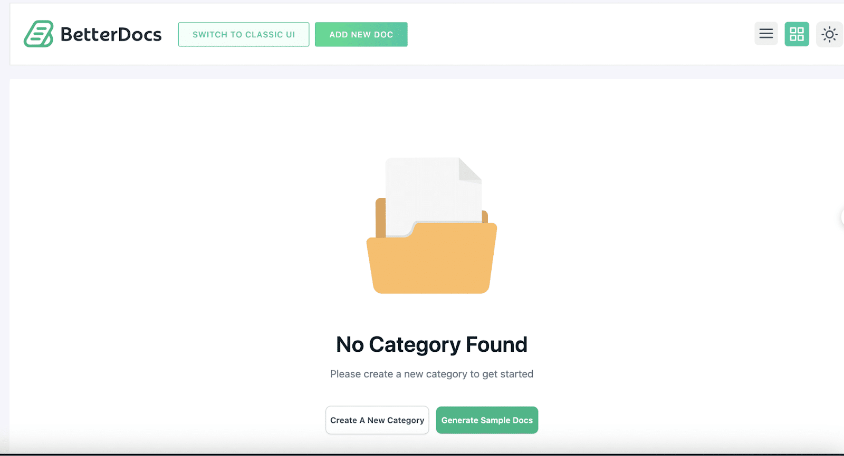This screenshot has height=456, width=844.
Task: Click the sun brightness icon
Action: 829,34
